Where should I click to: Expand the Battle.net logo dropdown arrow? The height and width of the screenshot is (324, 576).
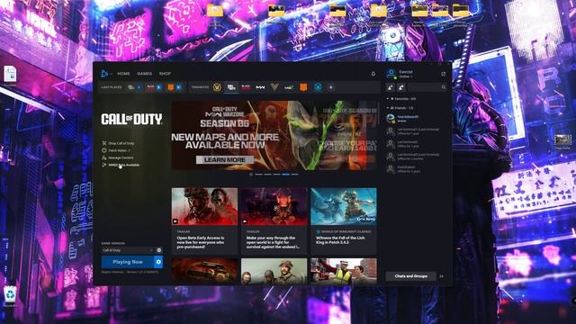(112, 74)
